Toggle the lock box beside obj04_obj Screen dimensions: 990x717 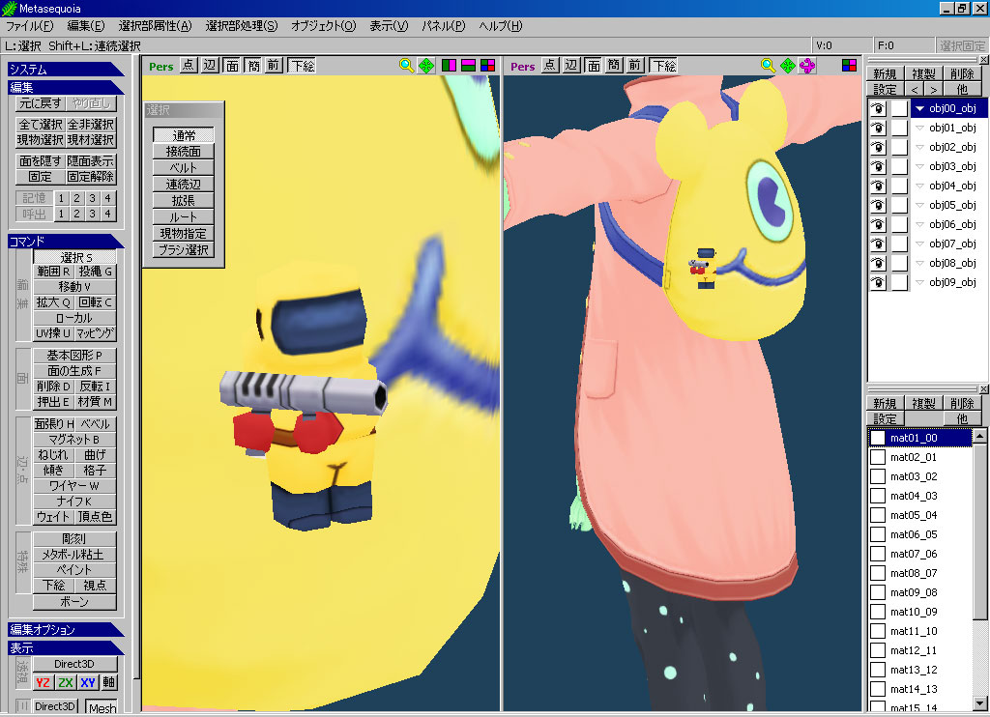(x=899, y=186)
